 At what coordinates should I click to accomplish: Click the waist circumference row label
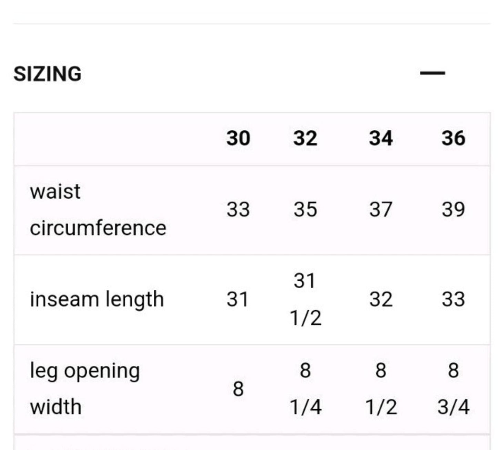tap(98, 210)
